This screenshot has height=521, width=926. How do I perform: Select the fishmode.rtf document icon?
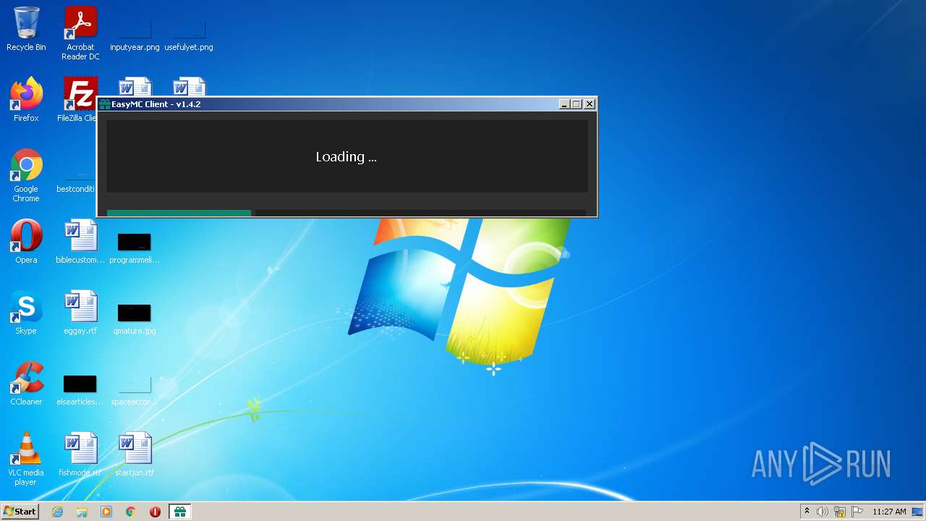[x=80, y=454]
